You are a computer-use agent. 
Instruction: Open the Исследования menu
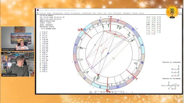coord(75,13)
